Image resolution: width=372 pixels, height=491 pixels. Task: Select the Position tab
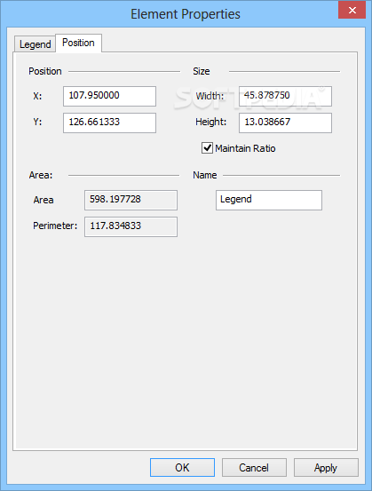78,43
